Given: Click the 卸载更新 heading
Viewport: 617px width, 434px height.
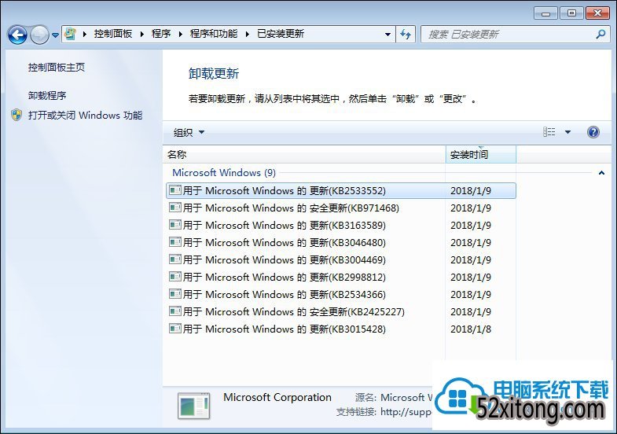Looking at the screenshot, I should (214, 74).
